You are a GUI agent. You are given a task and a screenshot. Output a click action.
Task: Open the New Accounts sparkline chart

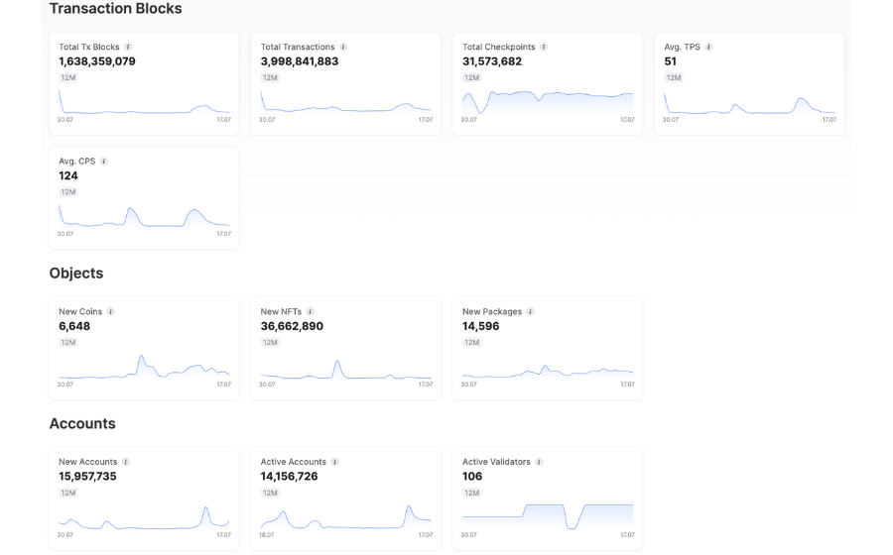(144, 517)
